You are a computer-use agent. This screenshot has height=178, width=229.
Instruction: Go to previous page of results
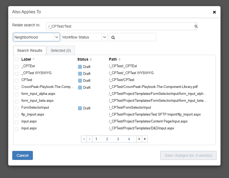(x=89, y=139)
